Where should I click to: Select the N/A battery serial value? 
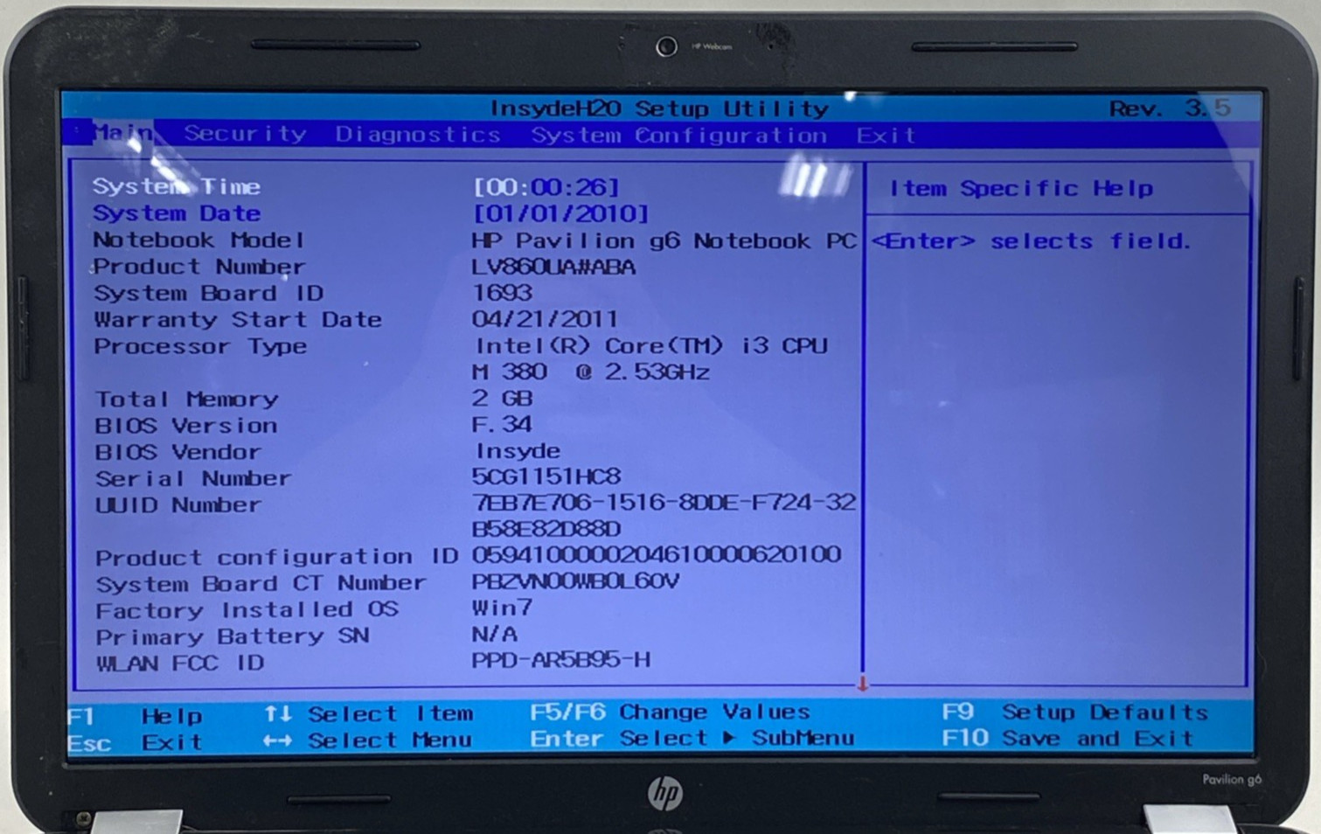click(495, 634)
